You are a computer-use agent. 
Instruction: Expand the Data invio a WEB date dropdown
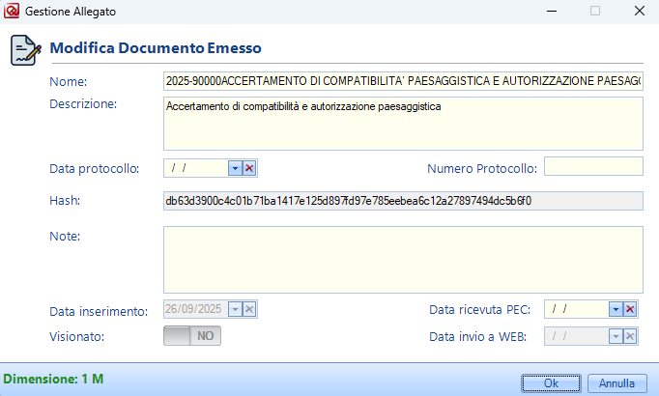615,335
